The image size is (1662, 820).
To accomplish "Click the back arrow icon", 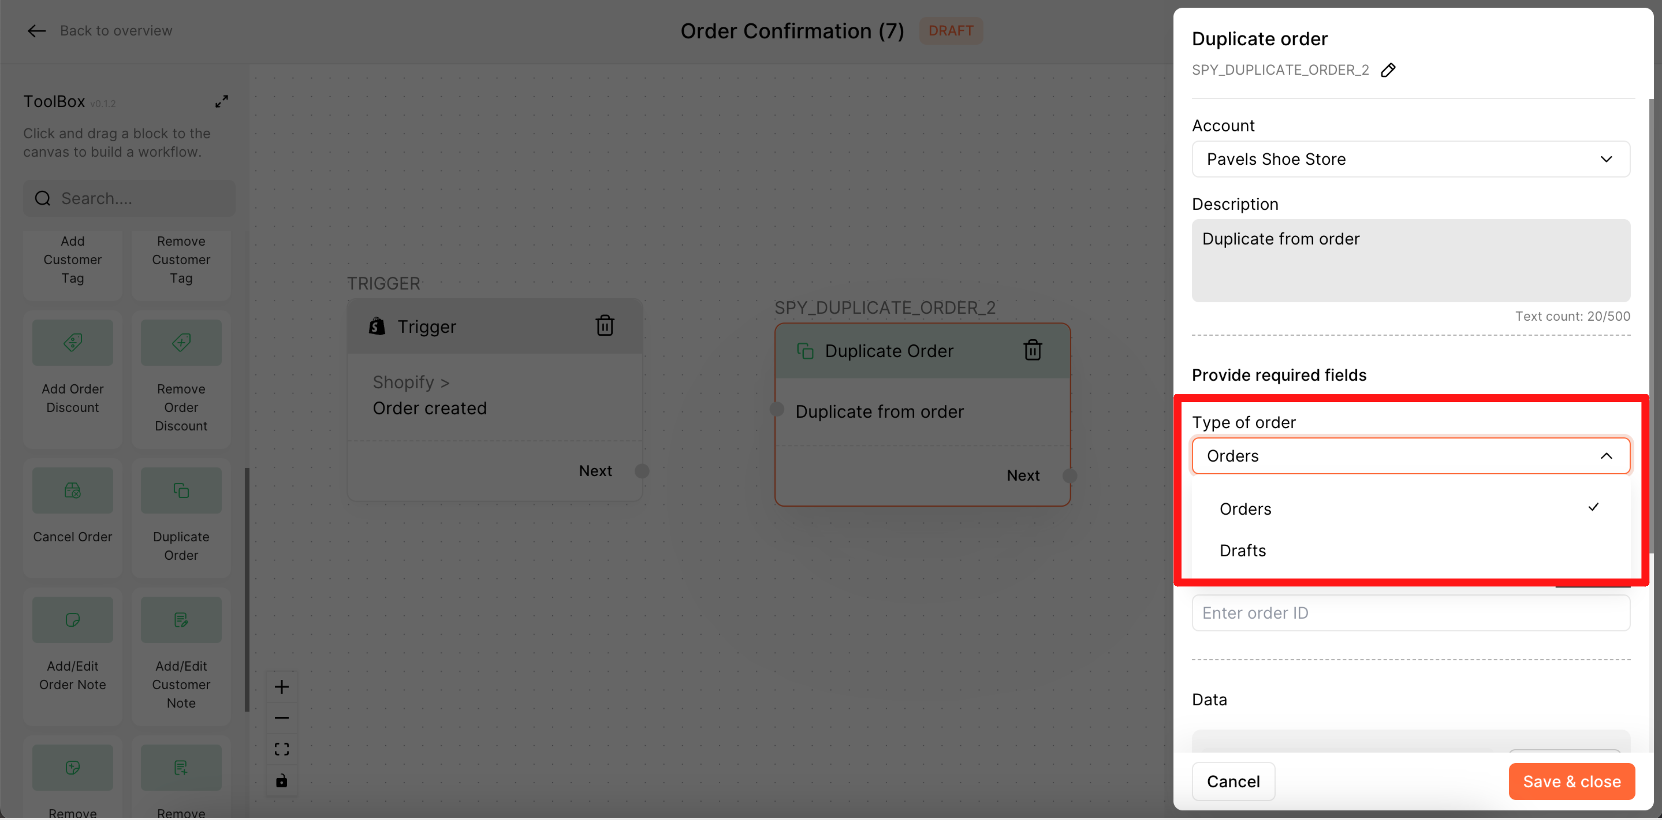I will [36, 31].
